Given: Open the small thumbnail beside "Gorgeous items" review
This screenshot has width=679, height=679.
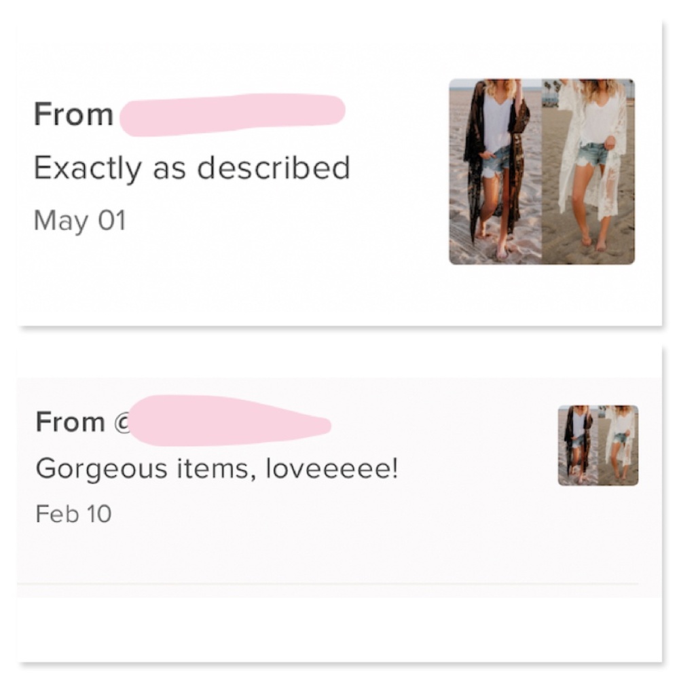Looking at the screenshot, I should point(598,445).
